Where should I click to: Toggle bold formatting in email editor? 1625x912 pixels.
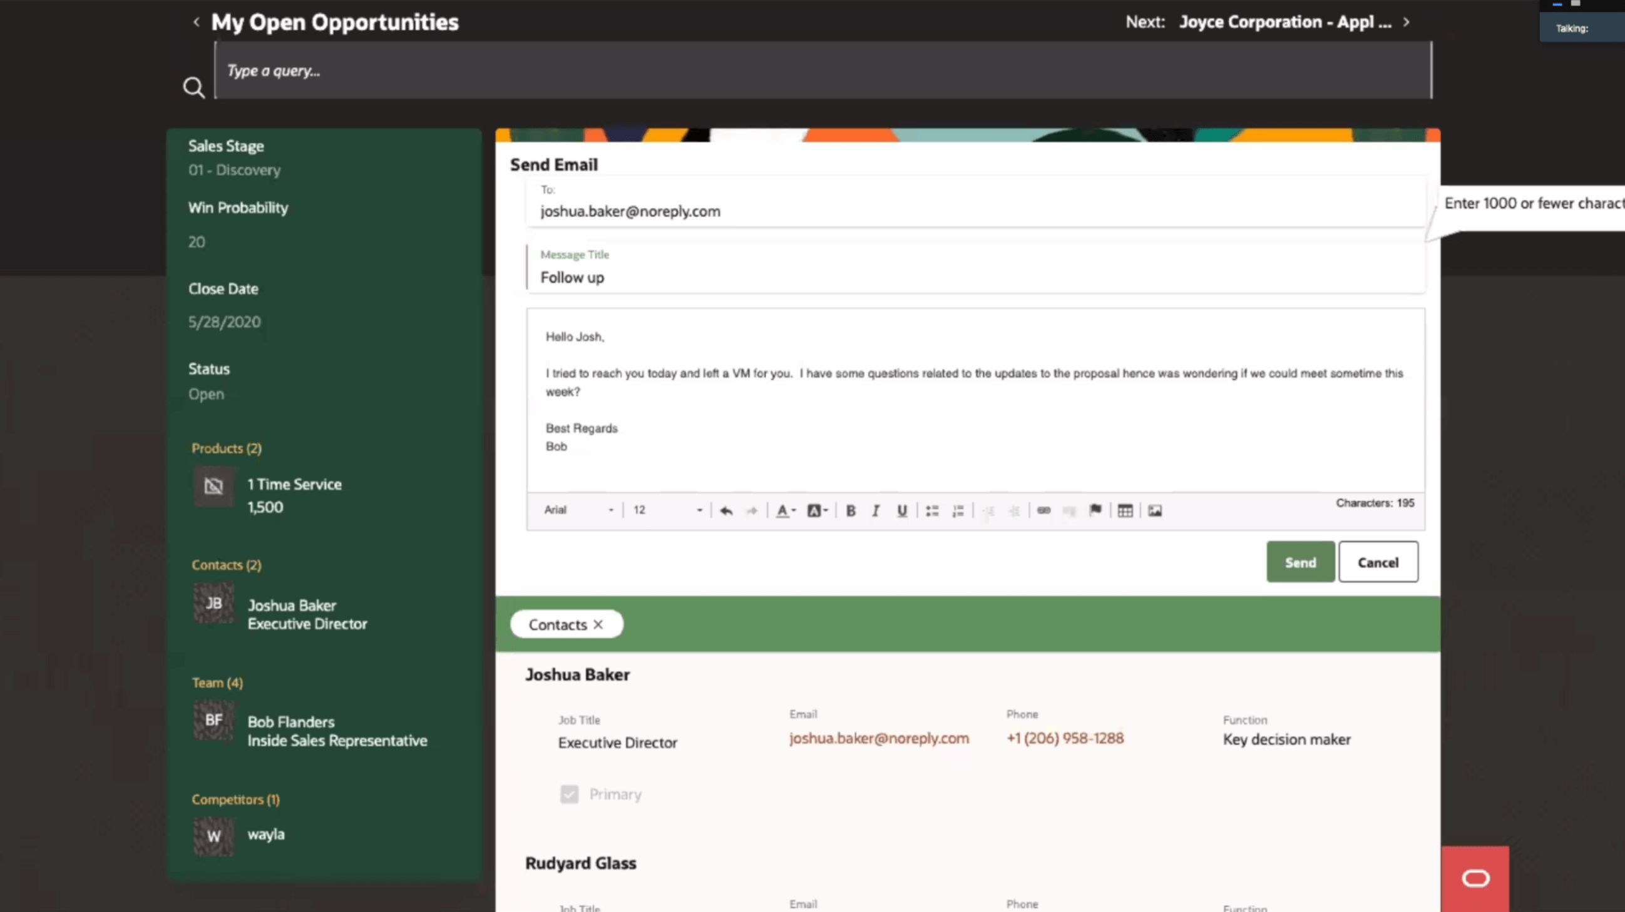point(850,510)
